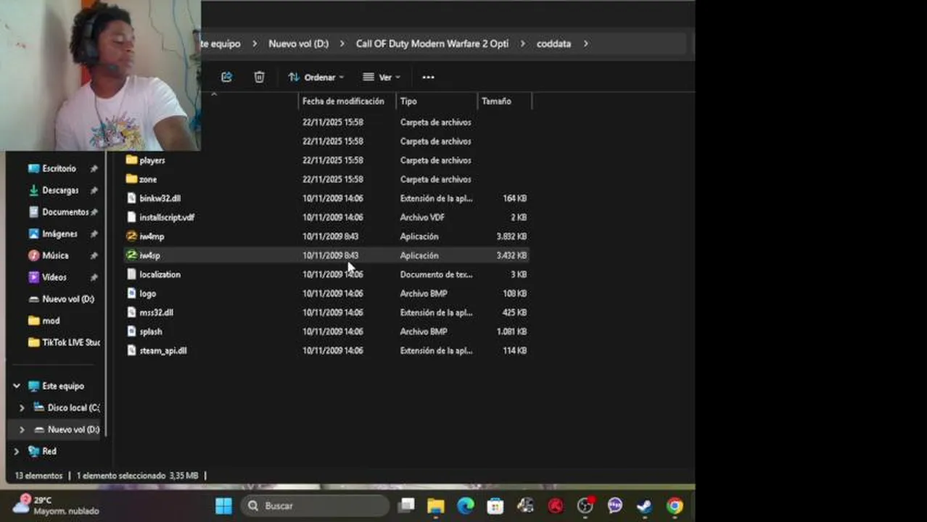
Task: Click 'Call OF Duty Modern Warfare 2 Opti' breadcrumb
Action: point(432,43)
